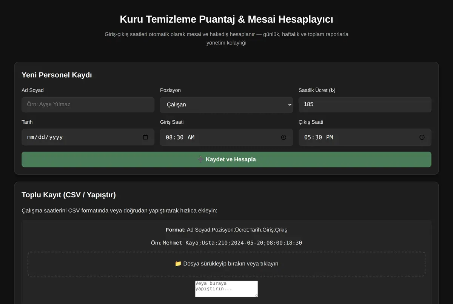453x304 pixels.
Task: Click the Giriş Saati label
Action: tap(172, 122)
